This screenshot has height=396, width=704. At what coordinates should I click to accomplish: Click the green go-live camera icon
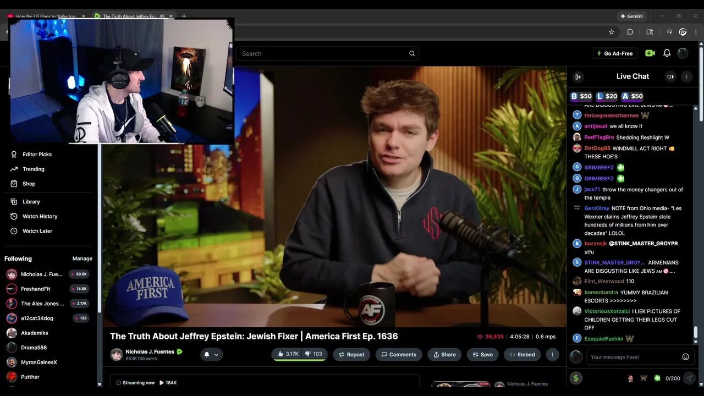coord(650,53)
